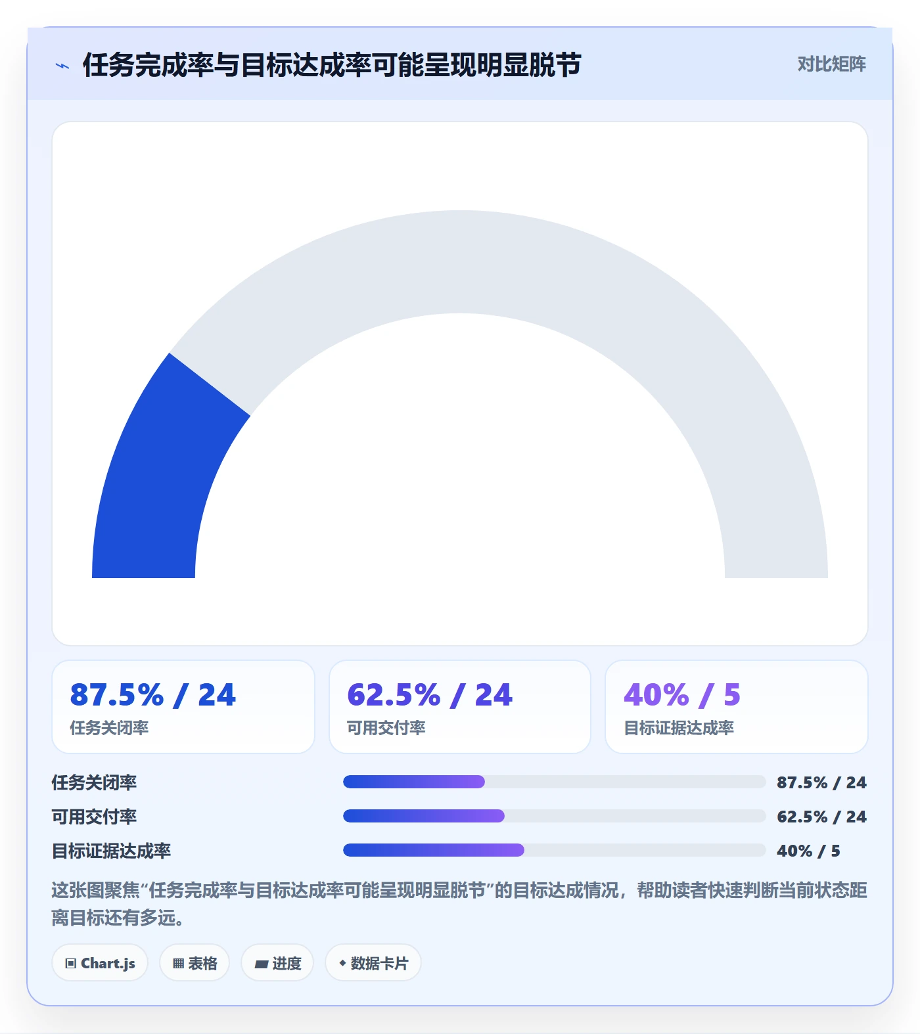
Task: Click the 数据卡片 tag chip
Action: pyautogui.click(x=373, y=963)
